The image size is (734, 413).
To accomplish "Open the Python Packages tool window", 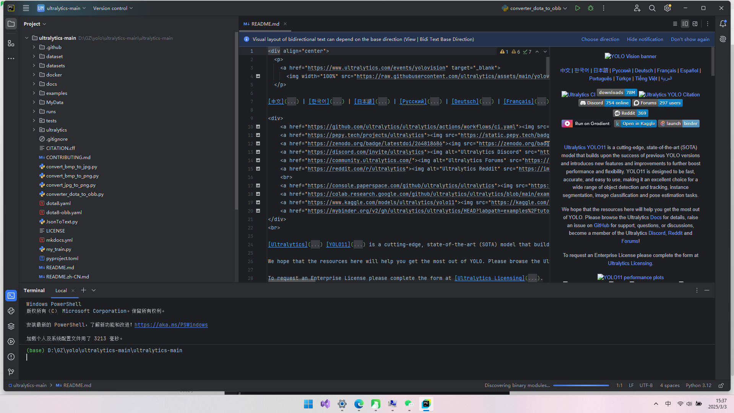I will [11, 326].
